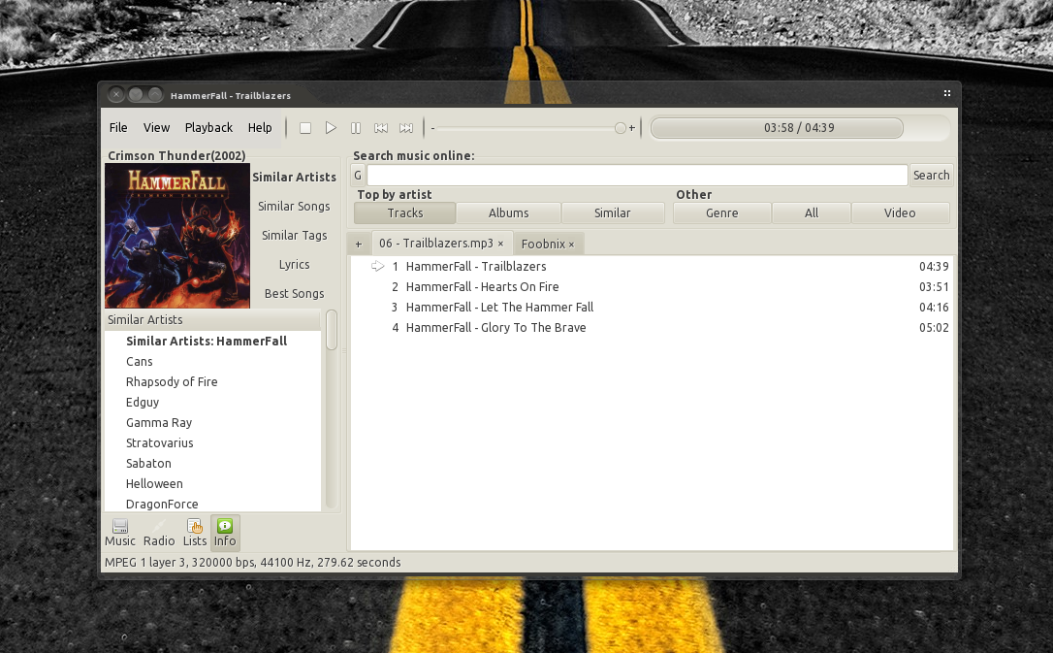Open the Playback menu
The width and height of the screenshot is (1053, 653).
tap(208, 127)
